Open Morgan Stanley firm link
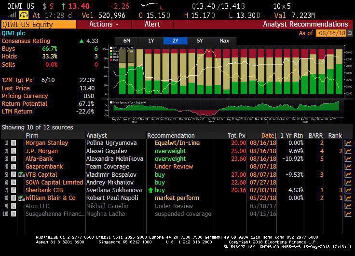Screen dimensions: 355x256 coord(47,143)
